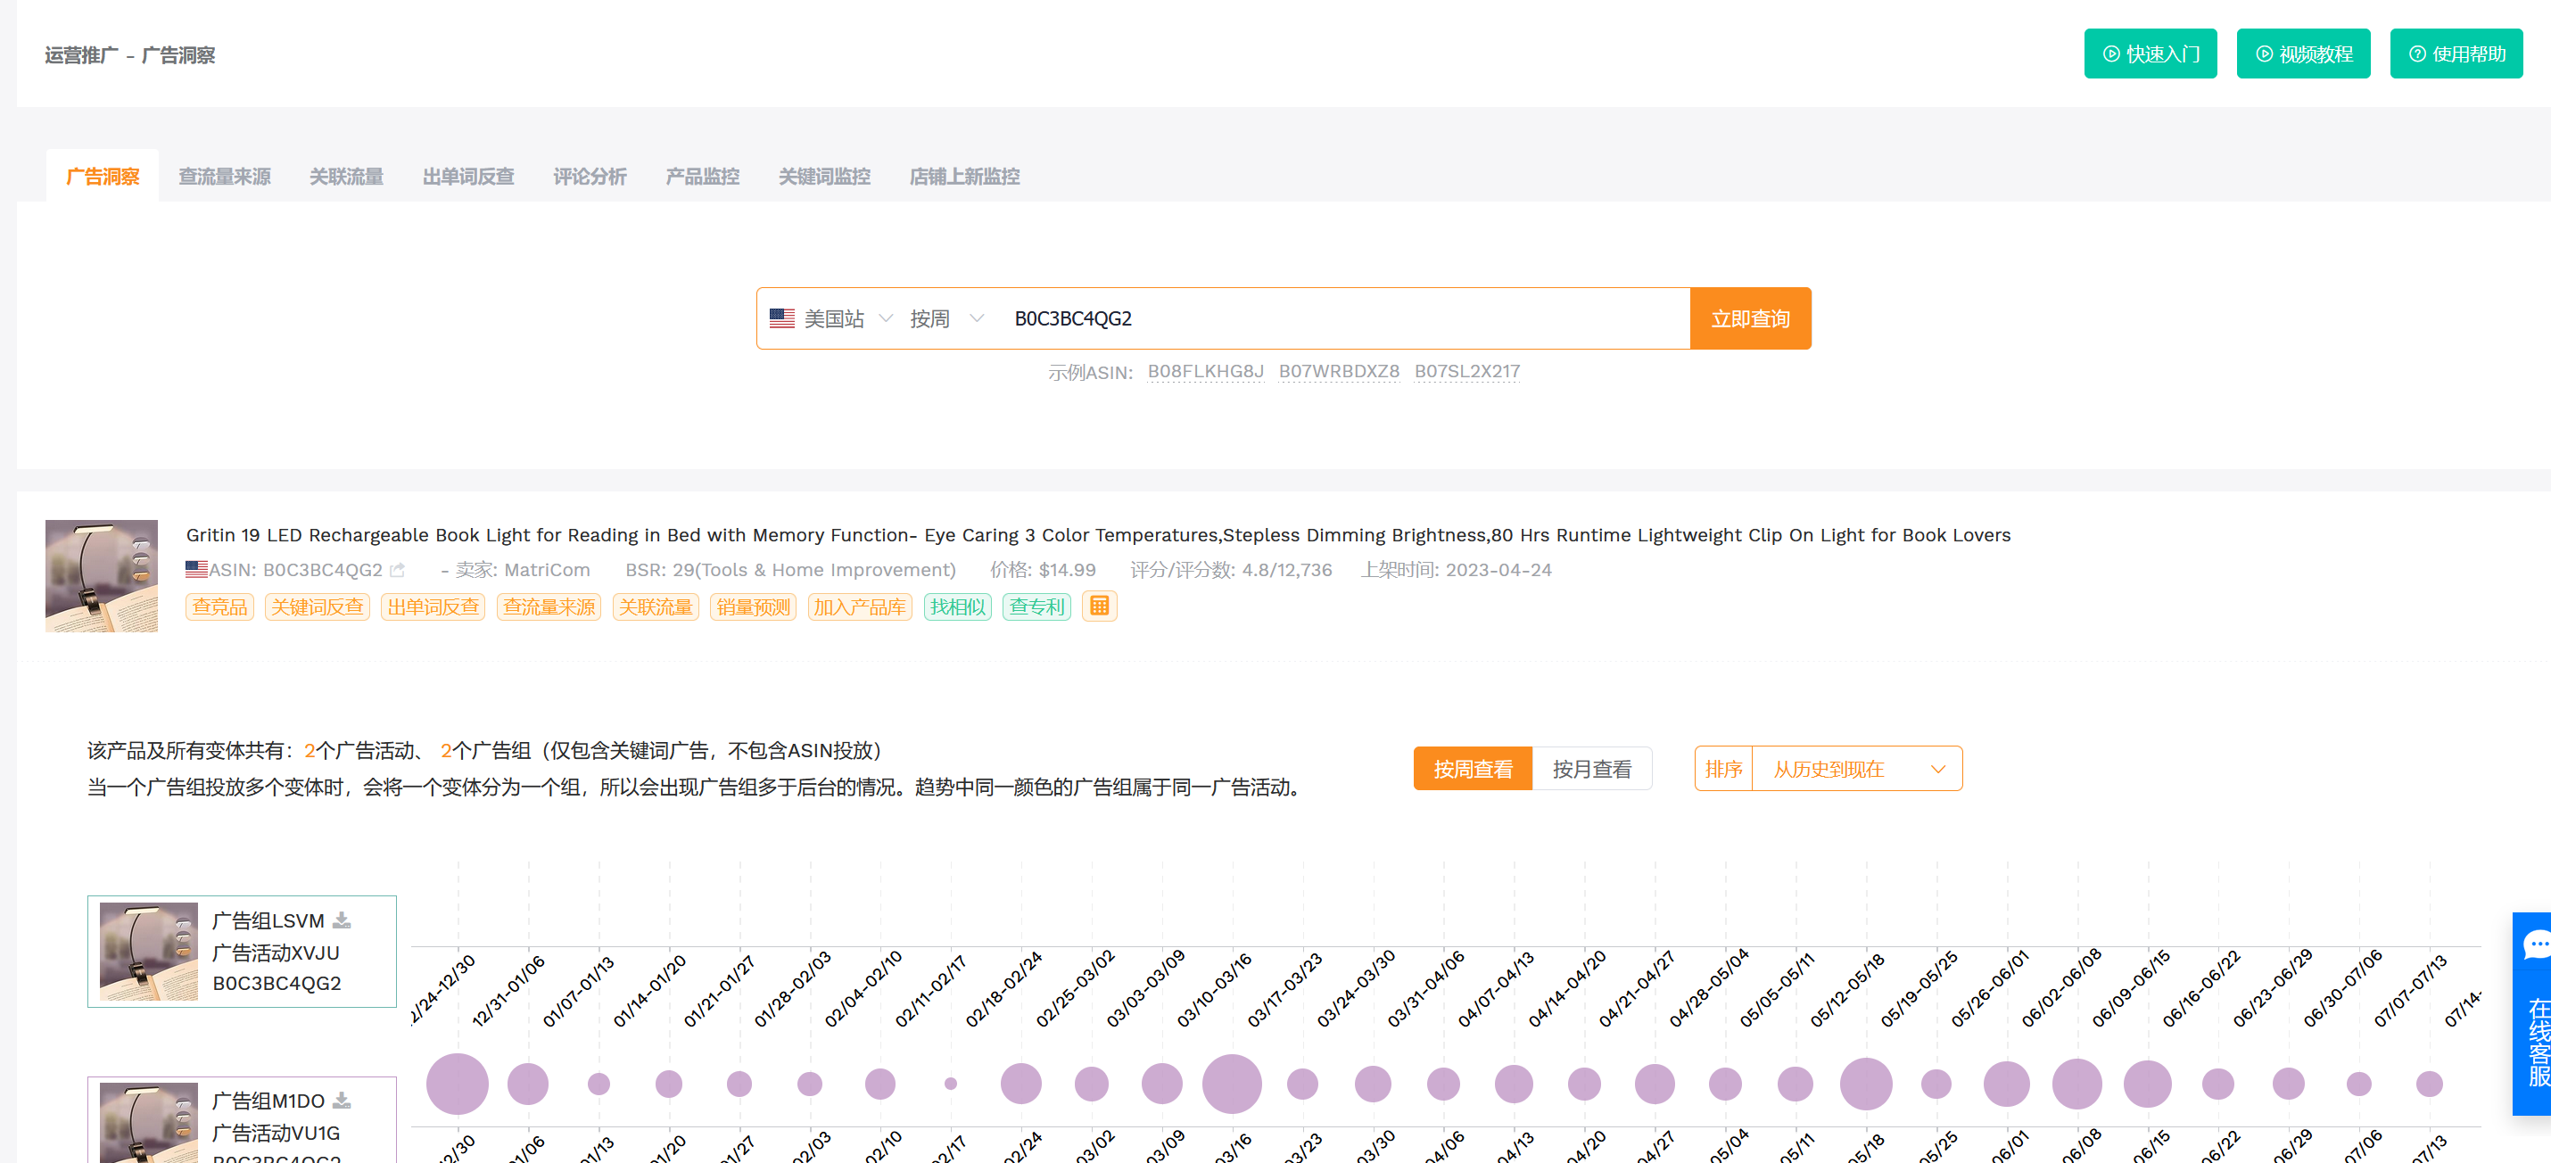Open the 使用帮助 help button
Screen dimensions: 2551x1163
[x=2456, y=54]
